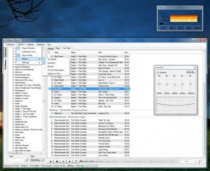Pause playback from the small aPlayer window

click(180, 28)
